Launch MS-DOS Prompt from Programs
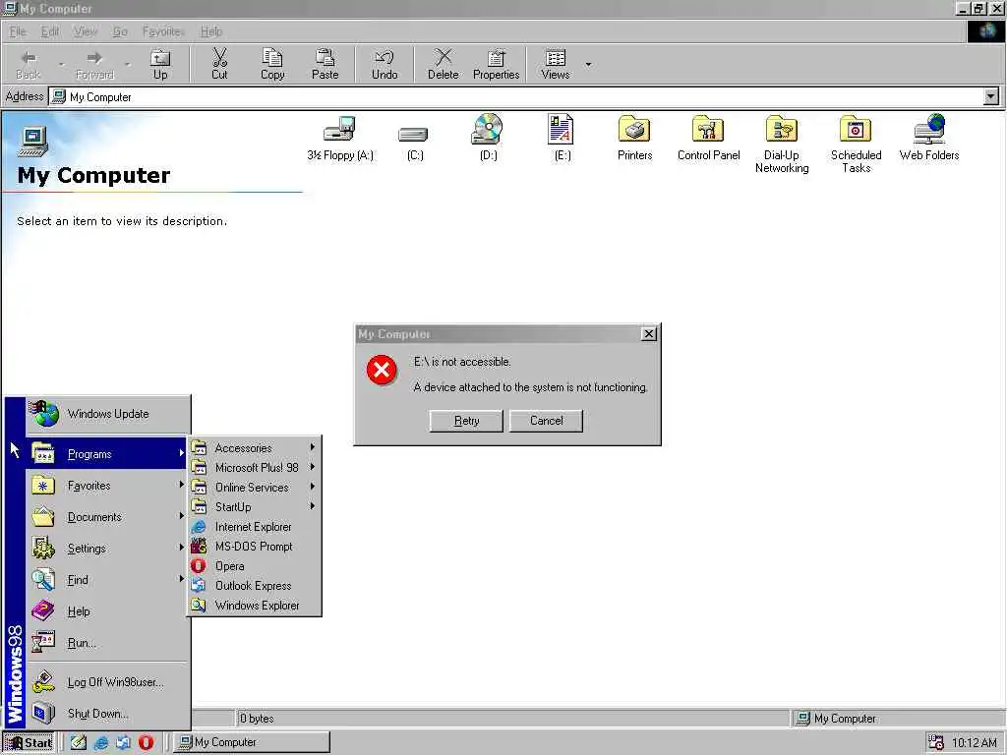Viewport: 1007px width, 755px height. (255, 547)
